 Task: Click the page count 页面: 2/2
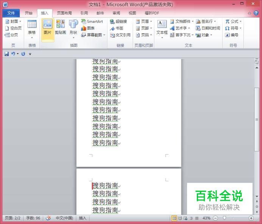[x=12, y=218]
